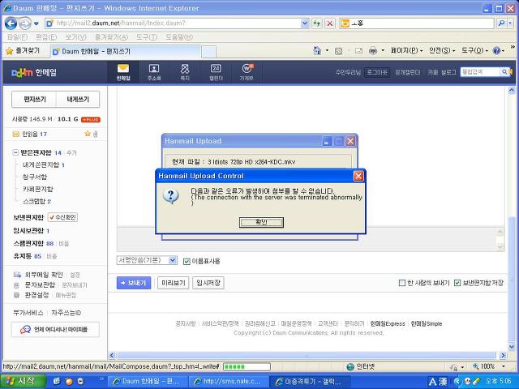Click the 통합검색 magnifier button
This screenshot has height=389, width=519.
coord(504,72)
